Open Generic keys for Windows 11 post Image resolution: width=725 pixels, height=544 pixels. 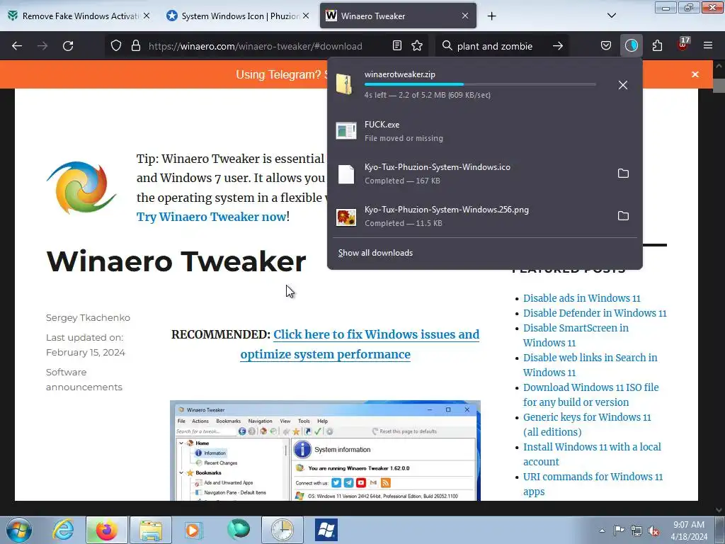587,424
